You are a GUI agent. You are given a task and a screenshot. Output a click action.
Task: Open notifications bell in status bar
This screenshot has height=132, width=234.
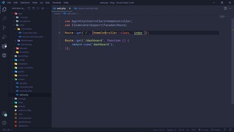tap(230, 130)
